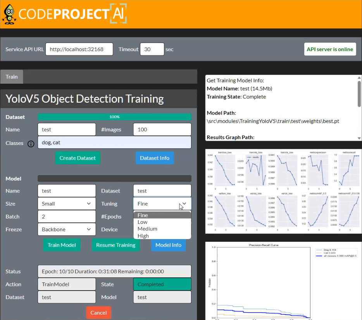Click the status Dataset field at bottom
The width and height of the screenshot is (362, 320).
pos(67,297)
